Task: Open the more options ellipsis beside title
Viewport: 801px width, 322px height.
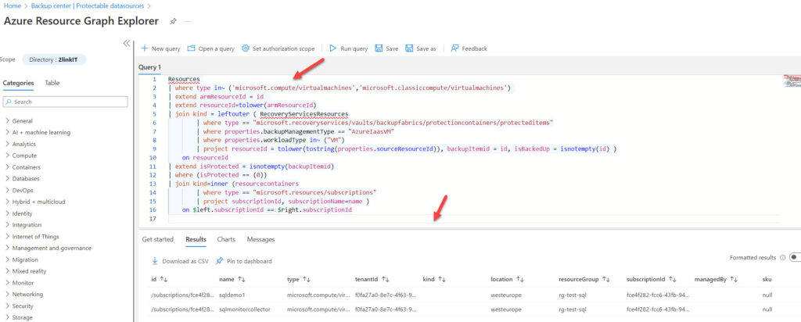Action: (188, 21)
